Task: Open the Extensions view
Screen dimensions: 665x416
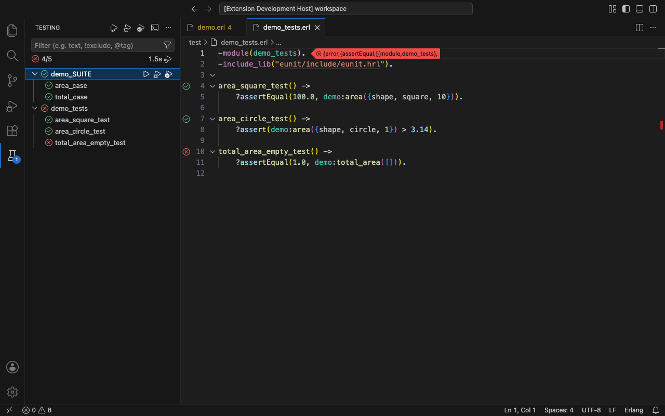Action: [12, 131]
